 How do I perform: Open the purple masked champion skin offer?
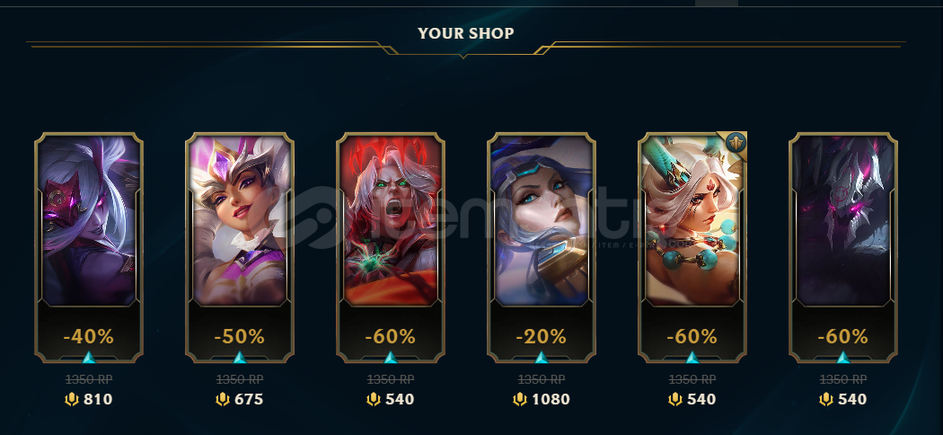point(89,220)
